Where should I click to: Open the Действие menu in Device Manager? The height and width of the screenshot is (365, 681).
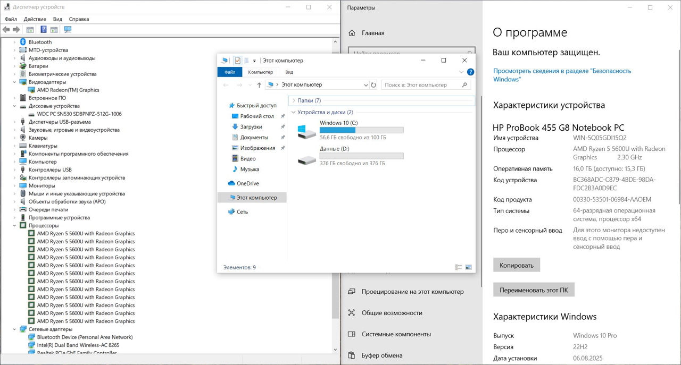[x=35, y=19]
